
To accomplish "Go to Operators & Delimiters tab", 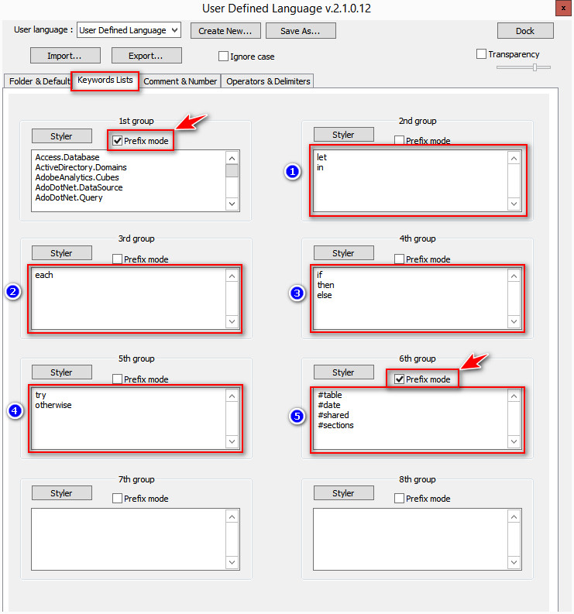I will (x=268, y=81).
